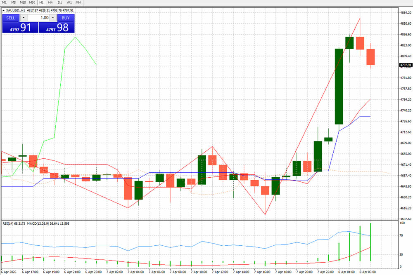Switch to the H4 timeframe
413x275 pixels.
coord(50,2)
